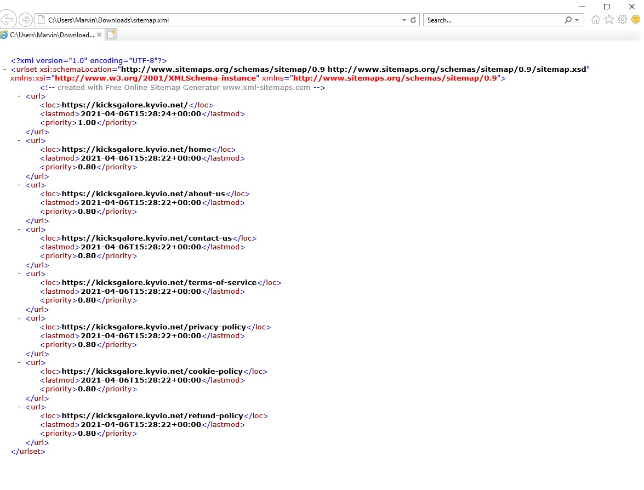Click the XML declaration line
This screenshot has width=644, height=490.
pos(89,60)
